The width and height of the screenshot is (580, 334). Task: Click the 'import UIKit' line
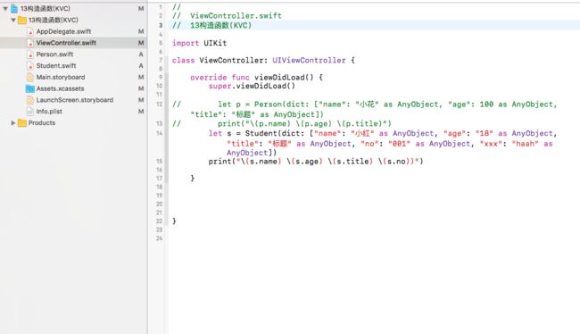tap(199, 43)
